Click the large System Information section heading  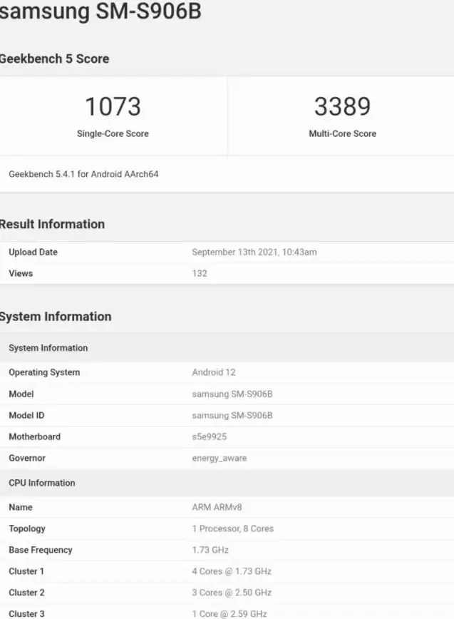(x=56, y=317)
